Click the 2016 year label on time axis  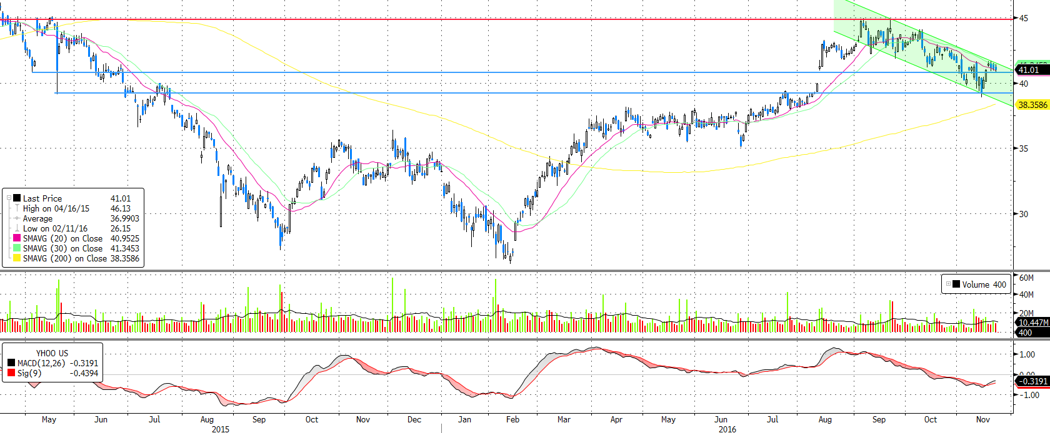(x=727, y=429)
